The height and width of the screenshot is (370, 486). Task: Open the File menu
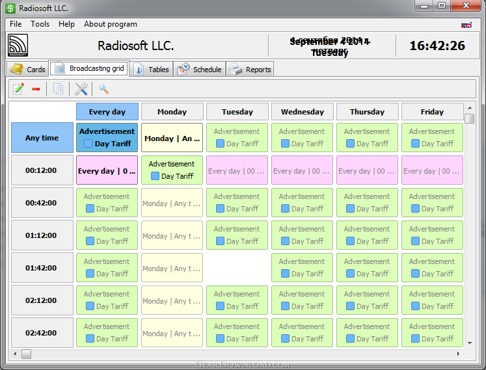coord(16,24)
